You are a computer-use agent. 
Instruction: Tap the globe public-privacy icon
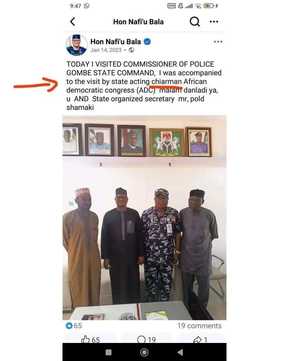[131, 50]
